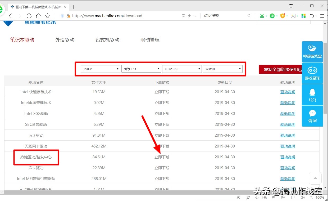The image size is (328, 201).
Task: Open the QQ contact sidebar icon
Action: tap(312, 95)
